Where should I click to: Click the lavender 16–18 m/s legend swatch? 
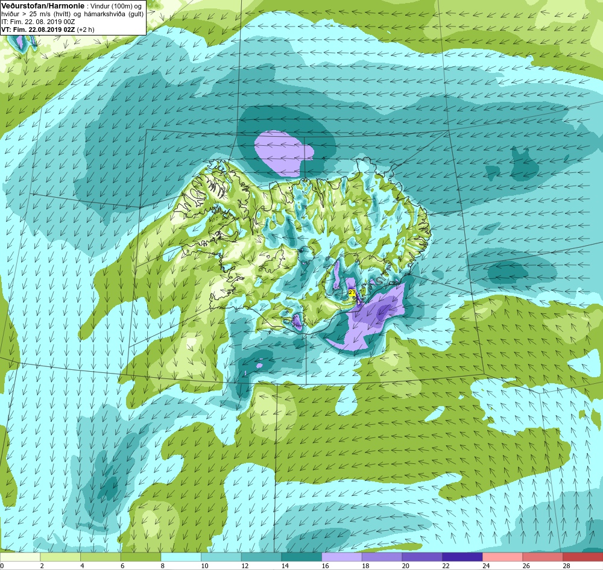pos(341,557)
